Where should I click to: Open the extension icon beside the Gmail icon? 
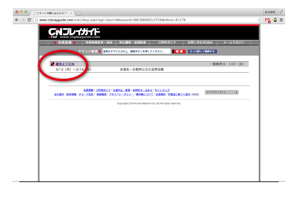coord(275,20)
